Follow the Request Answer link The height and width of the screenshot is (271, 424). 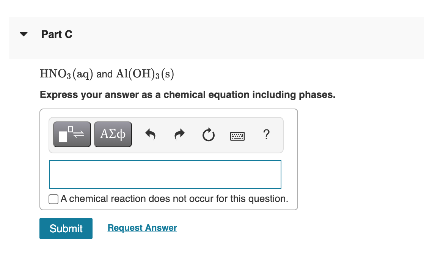142,228
